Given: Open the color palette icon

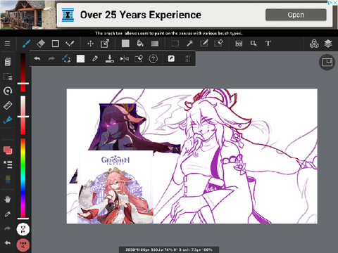Looking at the screenshot, I should [8, 179].
